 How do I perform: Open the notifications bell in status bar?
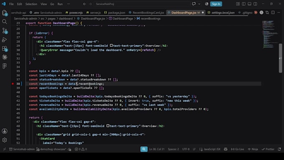279,149
